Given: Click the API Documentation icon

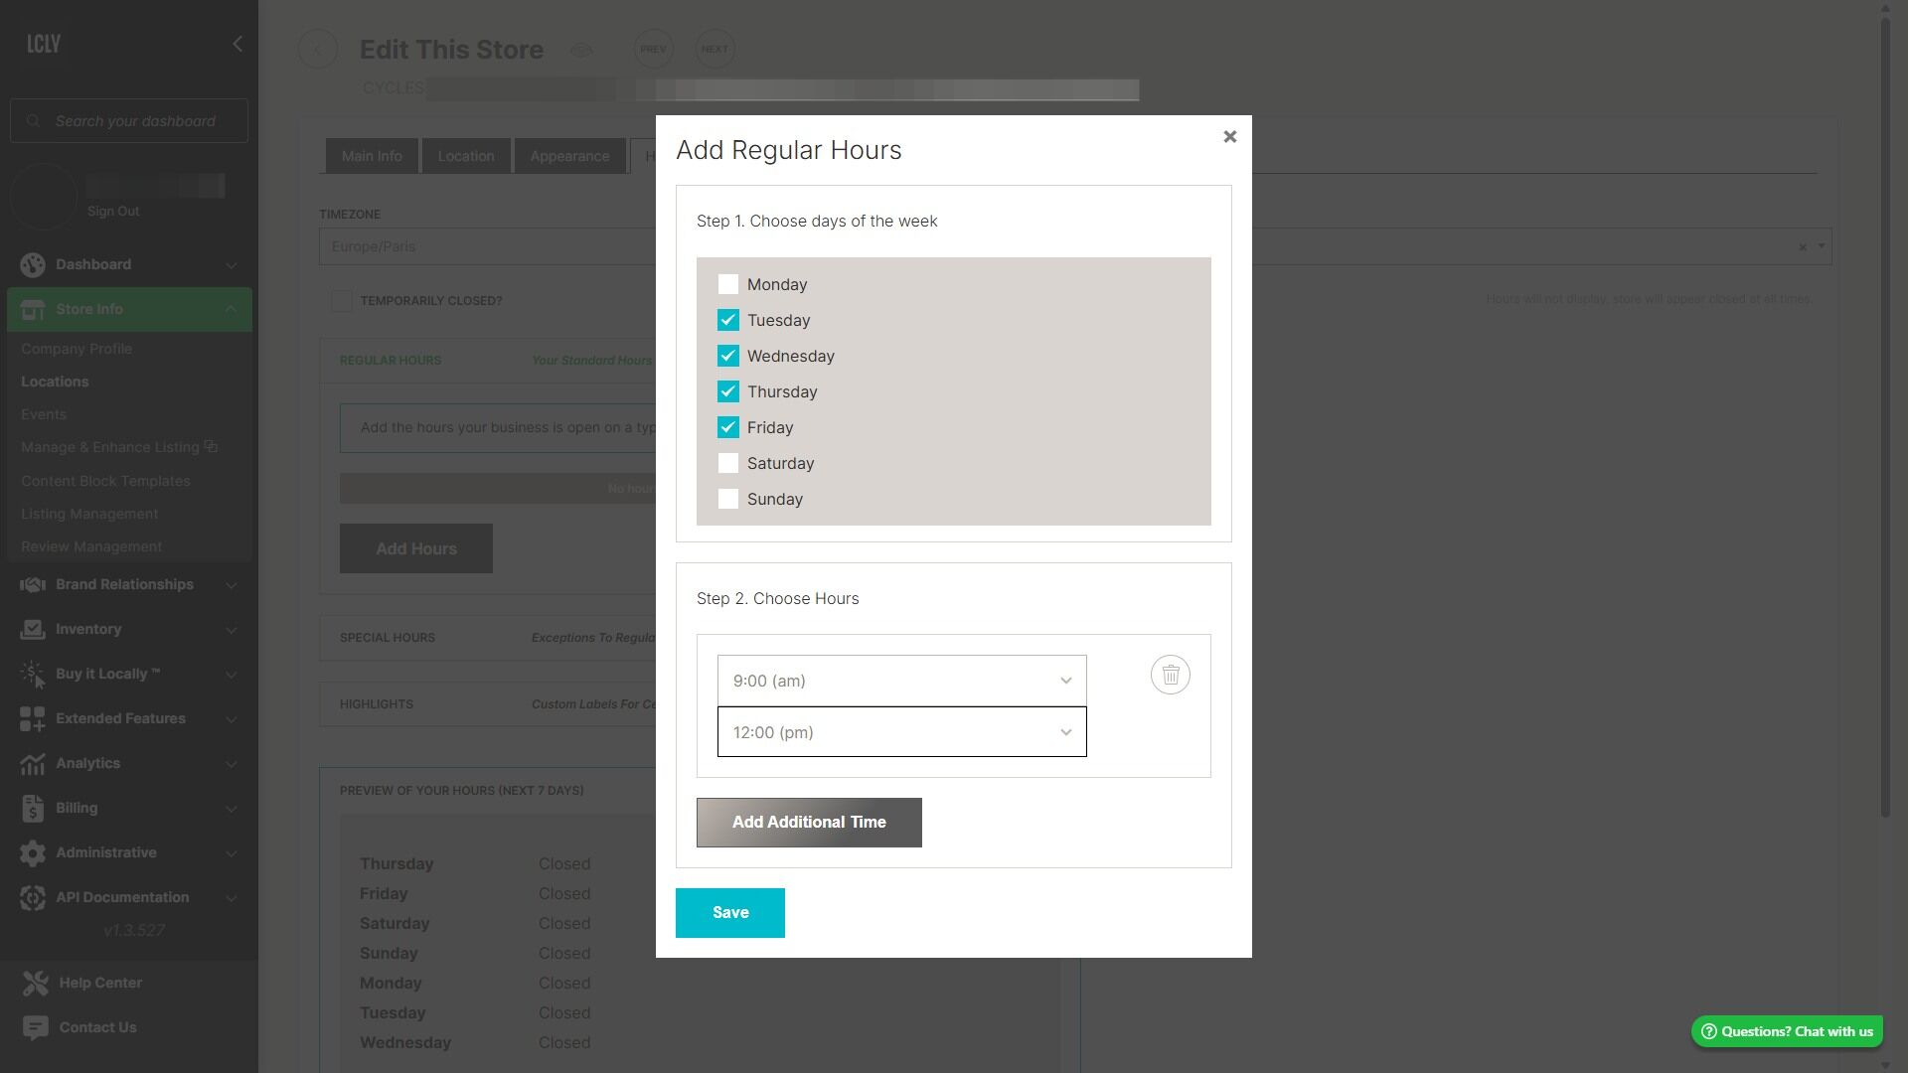Looking at the screenshot, I should pos(33,898).
